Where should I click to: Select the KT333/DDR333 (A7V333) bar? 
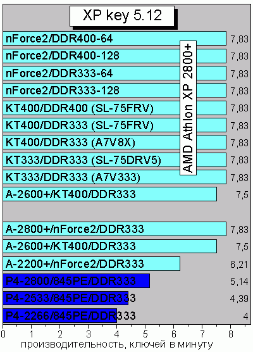click(114, 177)
